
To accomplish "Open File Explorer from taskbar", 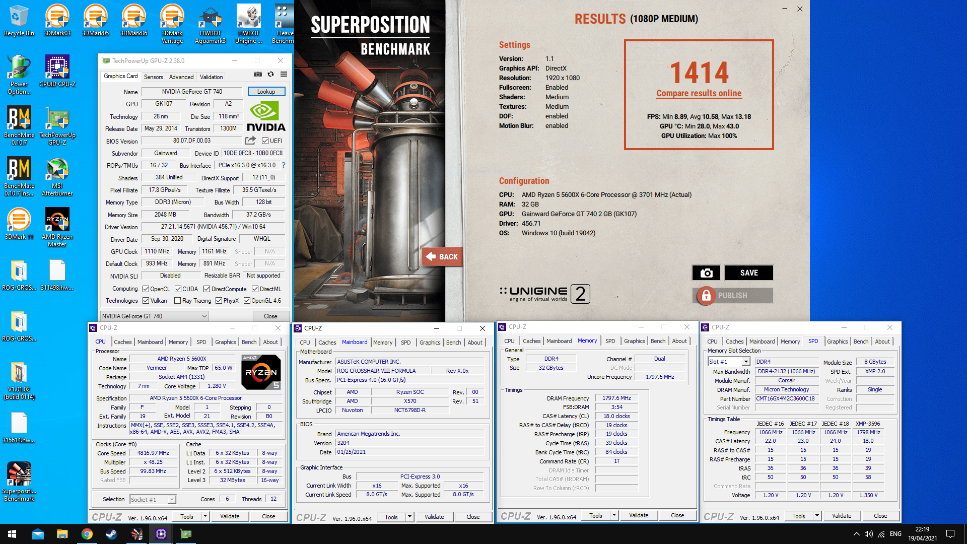I will click(x=62, y=534).
